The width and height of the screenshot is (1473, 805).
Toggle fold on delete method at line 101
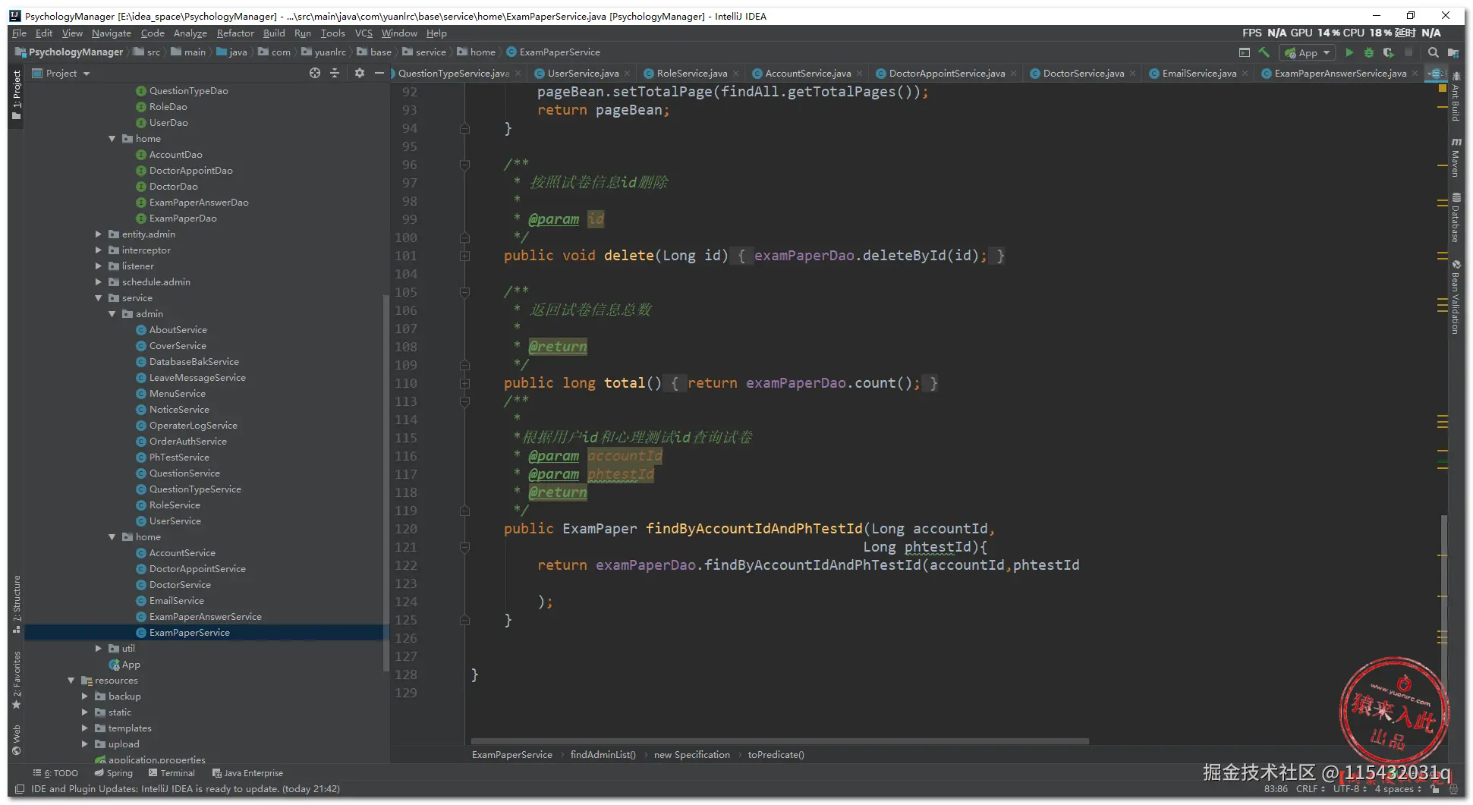coord(464,256)
